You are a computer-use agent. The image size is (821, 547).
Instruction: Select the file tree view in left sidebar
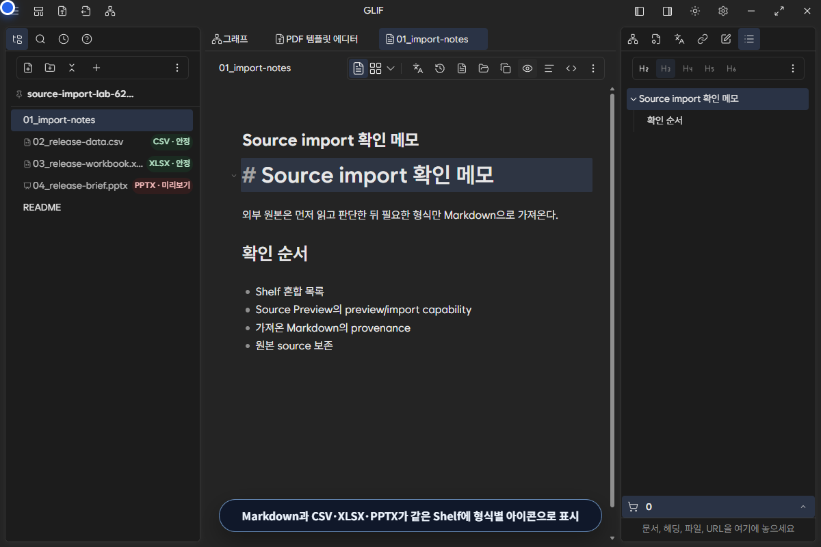click(17, 39)
